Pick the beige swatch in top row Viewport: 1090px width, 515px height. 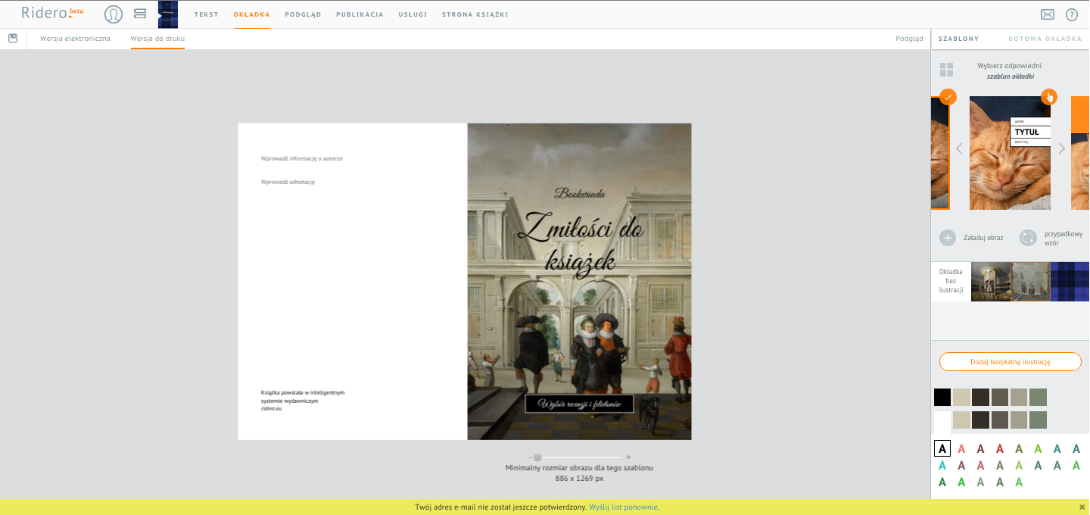coord(961,398)
